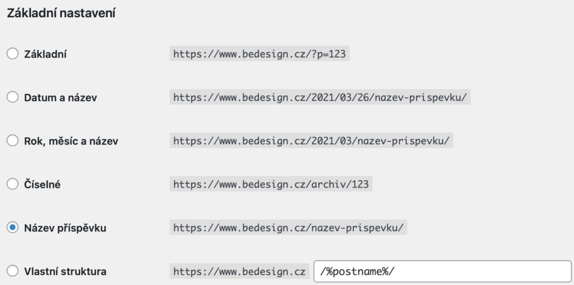Click the Základní label text
This screenshot has width=574, height=285.
click(x=45, y=54)
